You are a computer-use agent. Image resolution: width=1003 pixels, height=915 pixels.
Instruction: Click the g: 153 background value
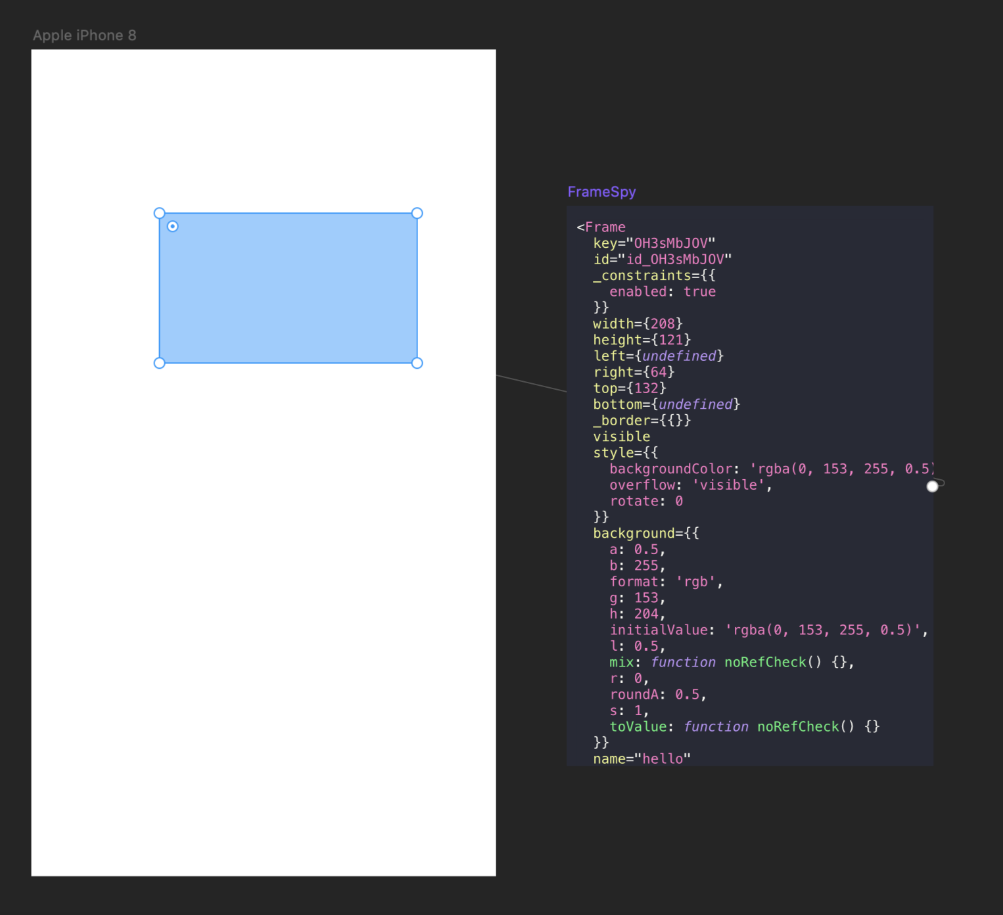(x=638, y=598)
